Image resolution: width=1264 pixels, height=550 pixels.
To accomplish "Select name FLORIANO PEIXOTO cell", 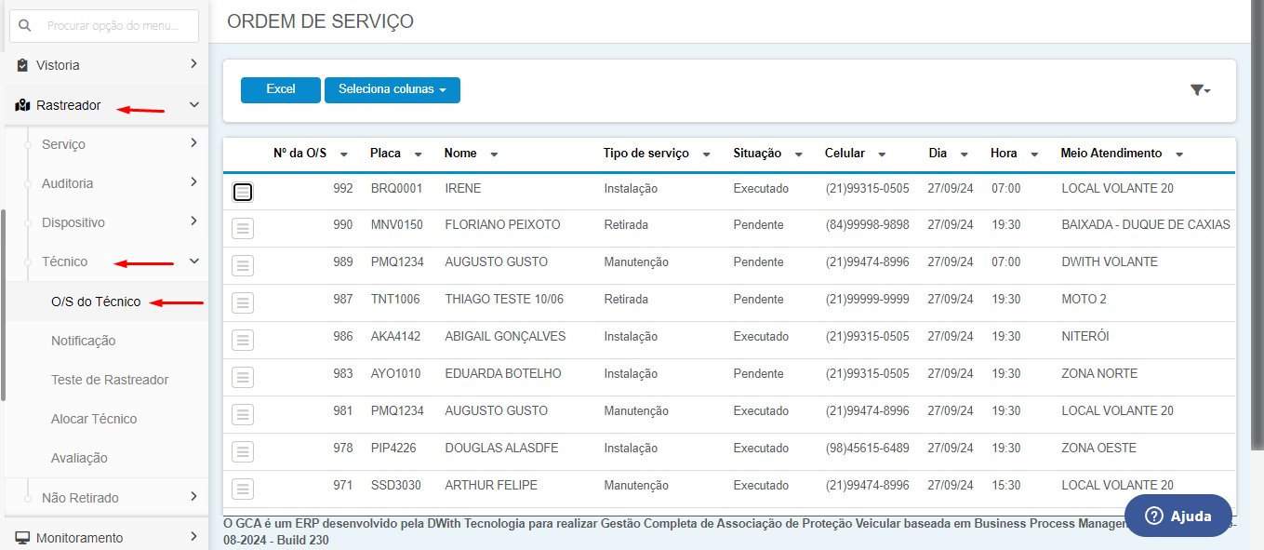I will pyautogui.click(x=503, y=224).
